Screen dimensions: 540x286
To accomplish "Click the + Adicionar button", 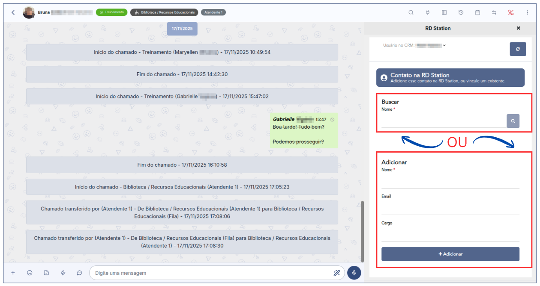I will [450, 254].
